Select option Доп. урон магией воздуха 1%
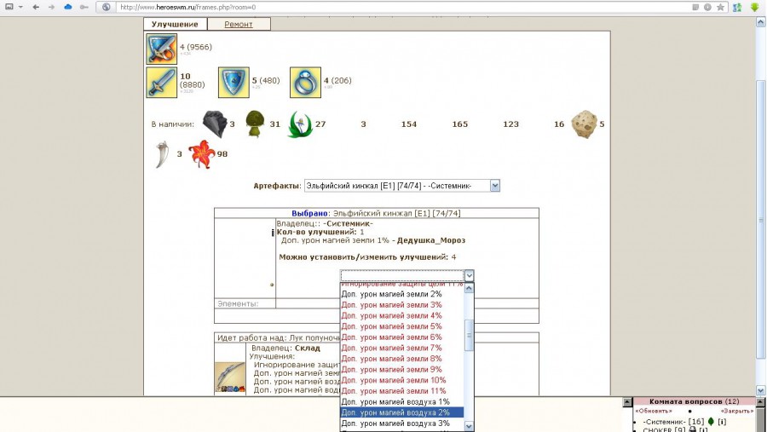This screenshot has width=767, height=432. click(x=401, y=401)
